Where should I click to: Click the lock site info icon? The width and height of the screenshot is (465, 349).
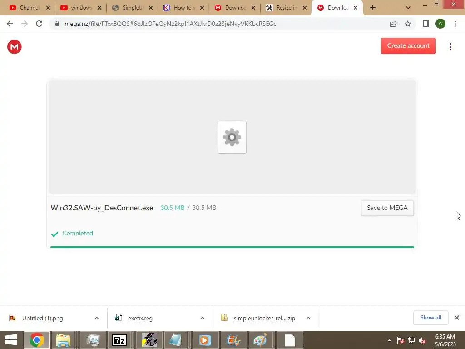pos(57,24)
